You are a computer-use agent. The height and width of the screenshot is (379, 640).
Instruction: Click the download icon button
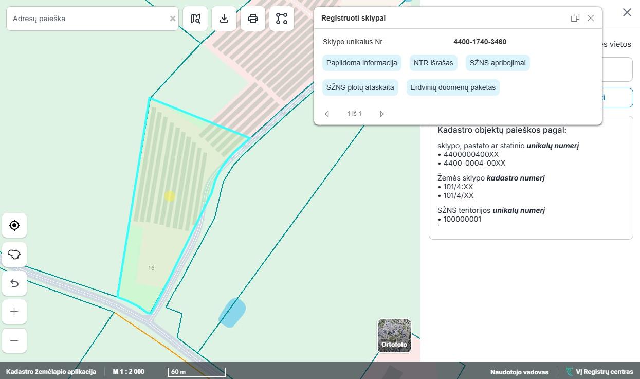(x=224, y=19)
